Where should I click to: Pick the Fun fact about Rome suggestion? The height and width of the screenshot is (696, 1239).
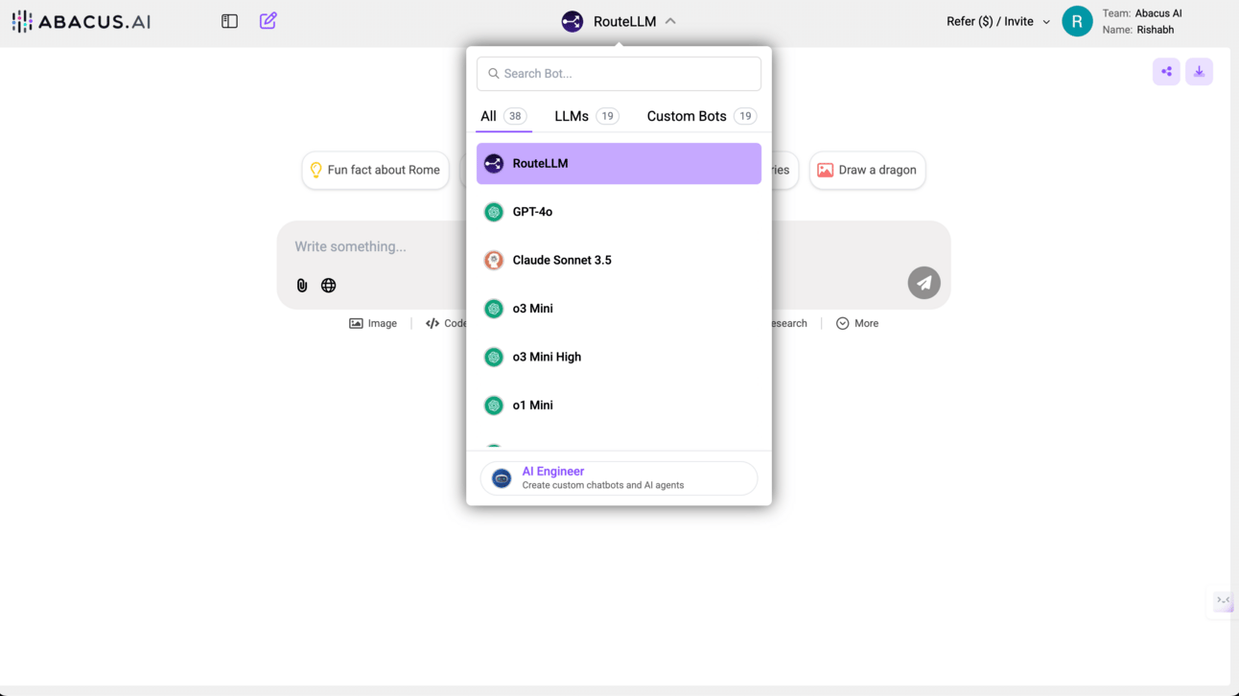[x=375, y=171]
